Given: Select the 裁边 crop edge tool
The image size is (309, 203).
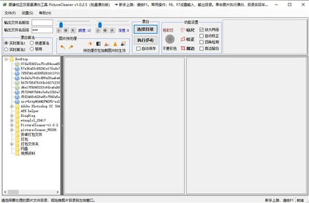Looking at the screenshot, I should click(x=188, y=48).
